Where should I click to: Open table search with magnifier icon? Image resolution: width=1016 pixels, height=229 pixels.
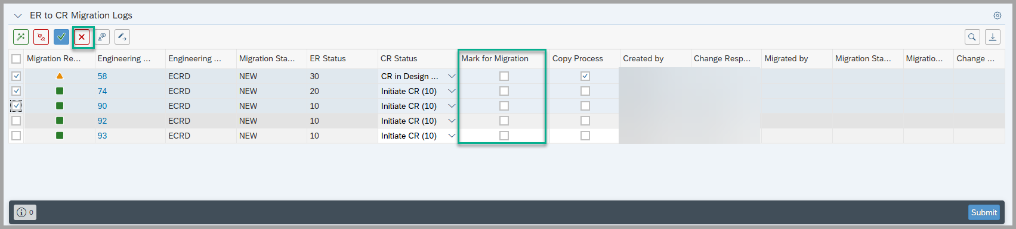[x=972, y=37]
